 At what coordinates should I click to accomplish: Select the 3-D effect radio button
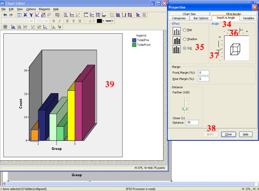[x=184, y=48]
